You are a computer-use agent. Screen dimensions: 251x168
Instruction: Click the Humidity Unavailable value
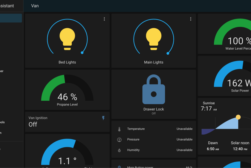[x=184, y=150]
